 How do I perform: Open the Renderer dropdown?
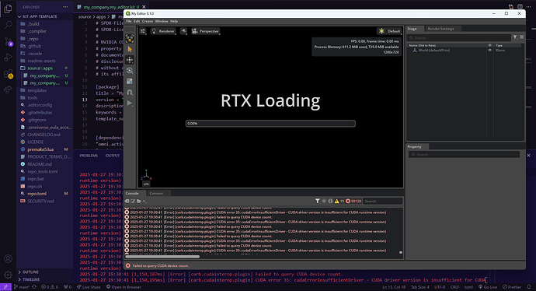point(163,31)
